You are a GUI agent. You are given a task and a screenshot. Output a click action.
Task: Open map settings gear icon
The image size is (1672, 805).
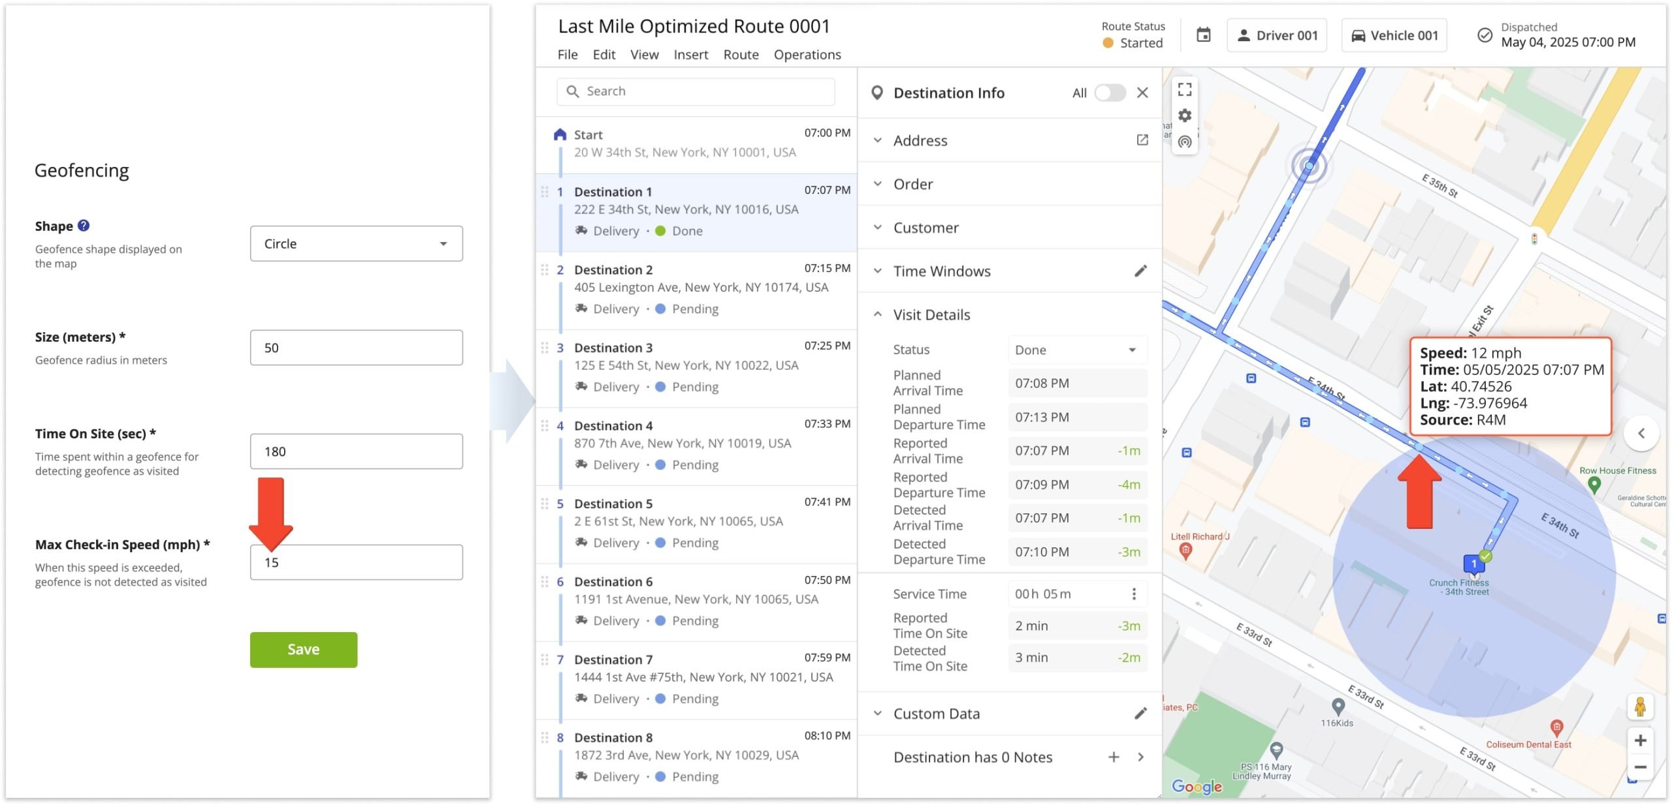pyautogui.click(x=1185, y=115)
